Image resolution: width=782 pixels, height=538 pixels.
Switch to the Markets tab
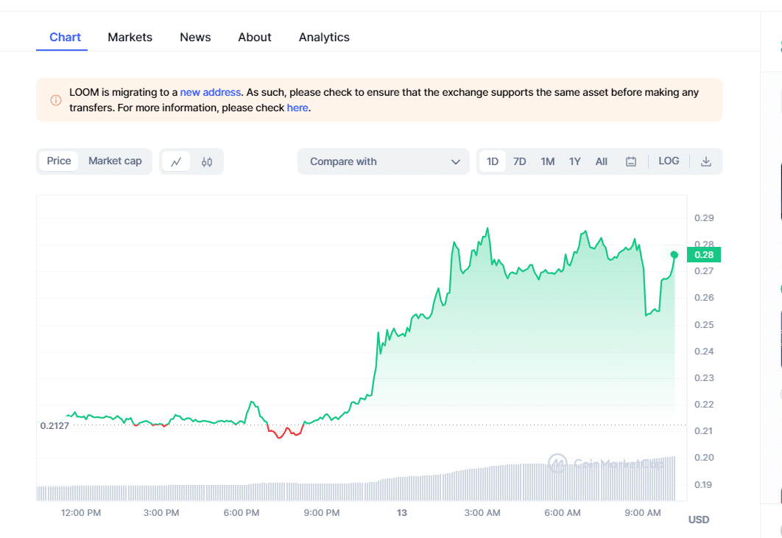130,37
